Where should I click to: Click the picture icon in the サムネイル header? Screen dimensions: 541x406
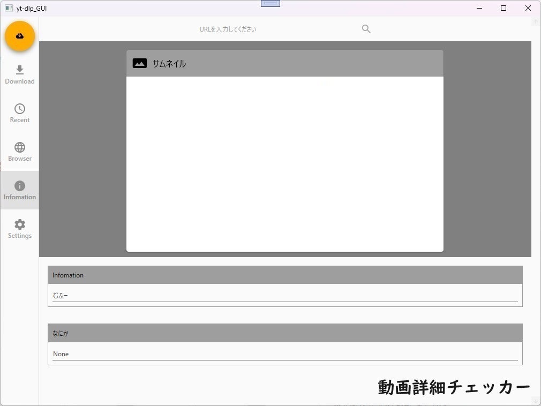point(139,63)
